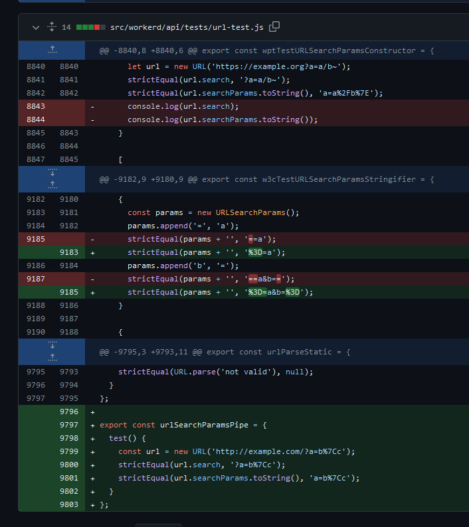The height and width of the screenshot is (527, 469).
Task: Click added line number 9796
Action: click(68, 412)
